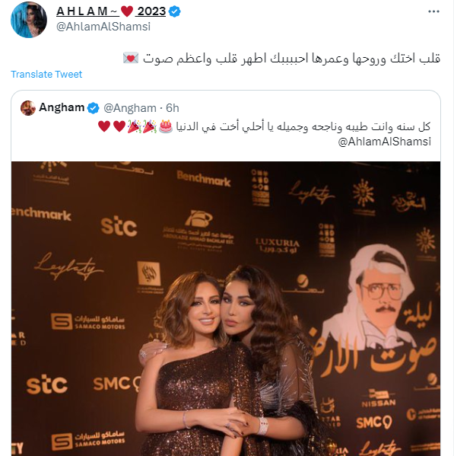Open the quoted tweet's photo
The image size is (454, 456).
226,308
